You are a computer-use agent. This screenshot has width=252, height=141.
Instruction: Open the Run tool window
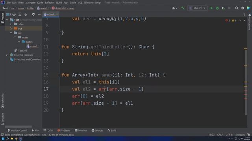35,130
